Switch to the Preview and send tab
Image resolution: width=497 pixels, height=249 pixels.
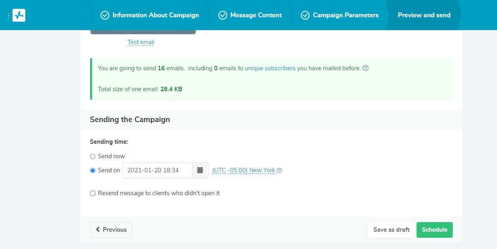tap(424, 15)
